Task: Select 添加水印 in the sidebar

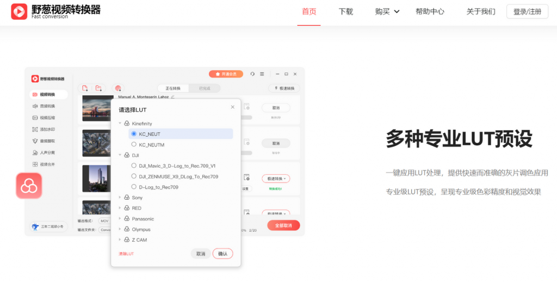Action: [x=44, y=130]
